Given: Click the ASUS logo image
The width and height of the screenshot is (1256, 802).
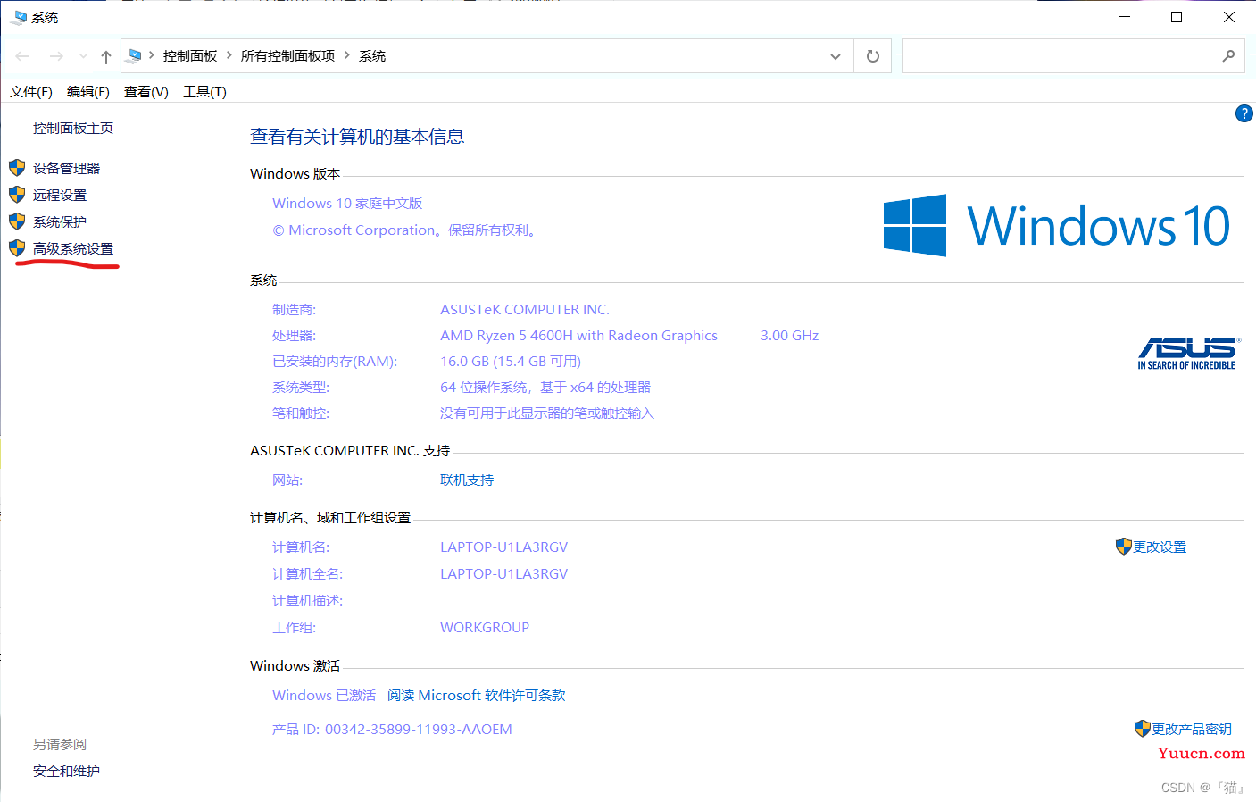Looking at the screenshot, I should pos(1188,353).
